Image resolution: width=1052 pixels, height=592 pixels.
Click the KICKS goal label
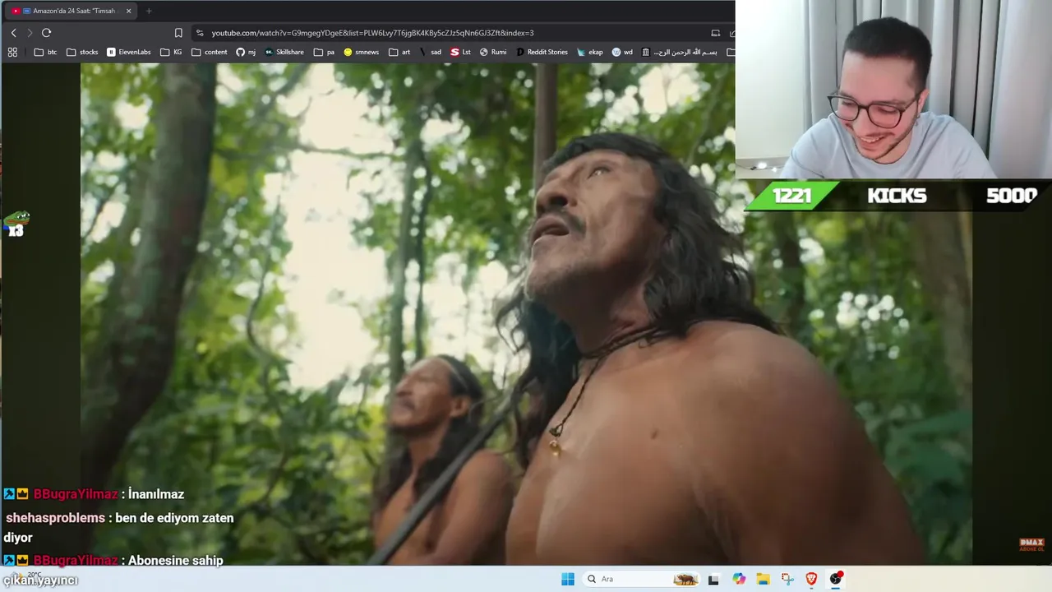[x=897, y=196]
